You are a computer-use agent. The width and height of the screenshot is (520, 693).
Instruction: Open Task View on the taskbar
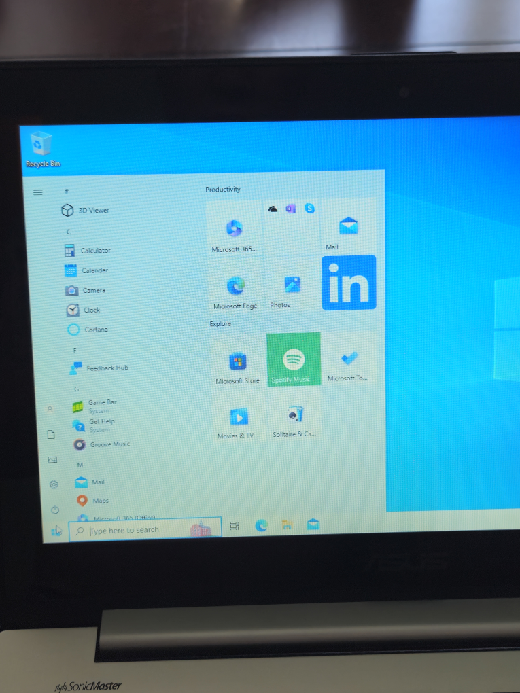coord(235,526)
